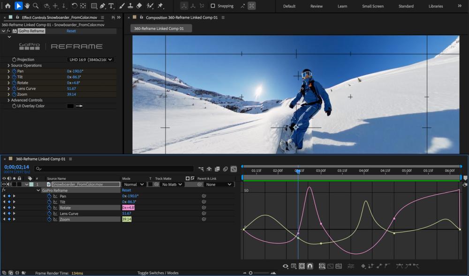Select the Rotation tool
This screenshot has width=469, height=276.
pos(74,6)
